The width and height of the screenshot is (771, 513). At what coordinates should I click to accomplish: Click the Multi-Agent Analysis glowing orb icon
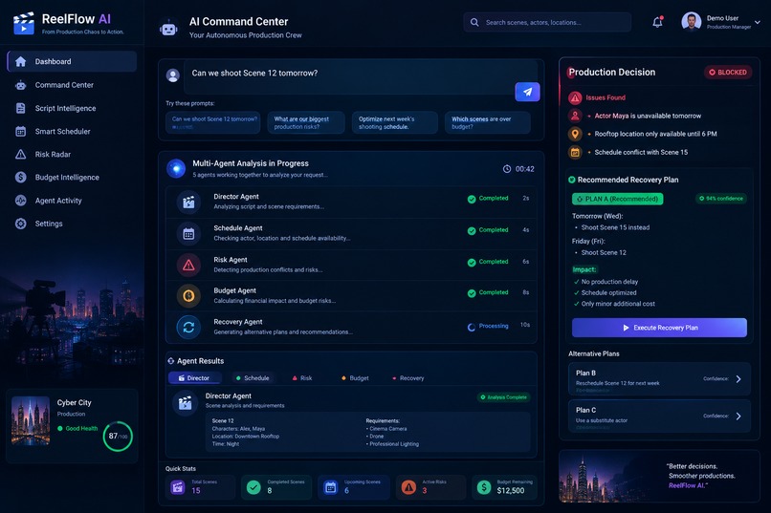point(176,168)
